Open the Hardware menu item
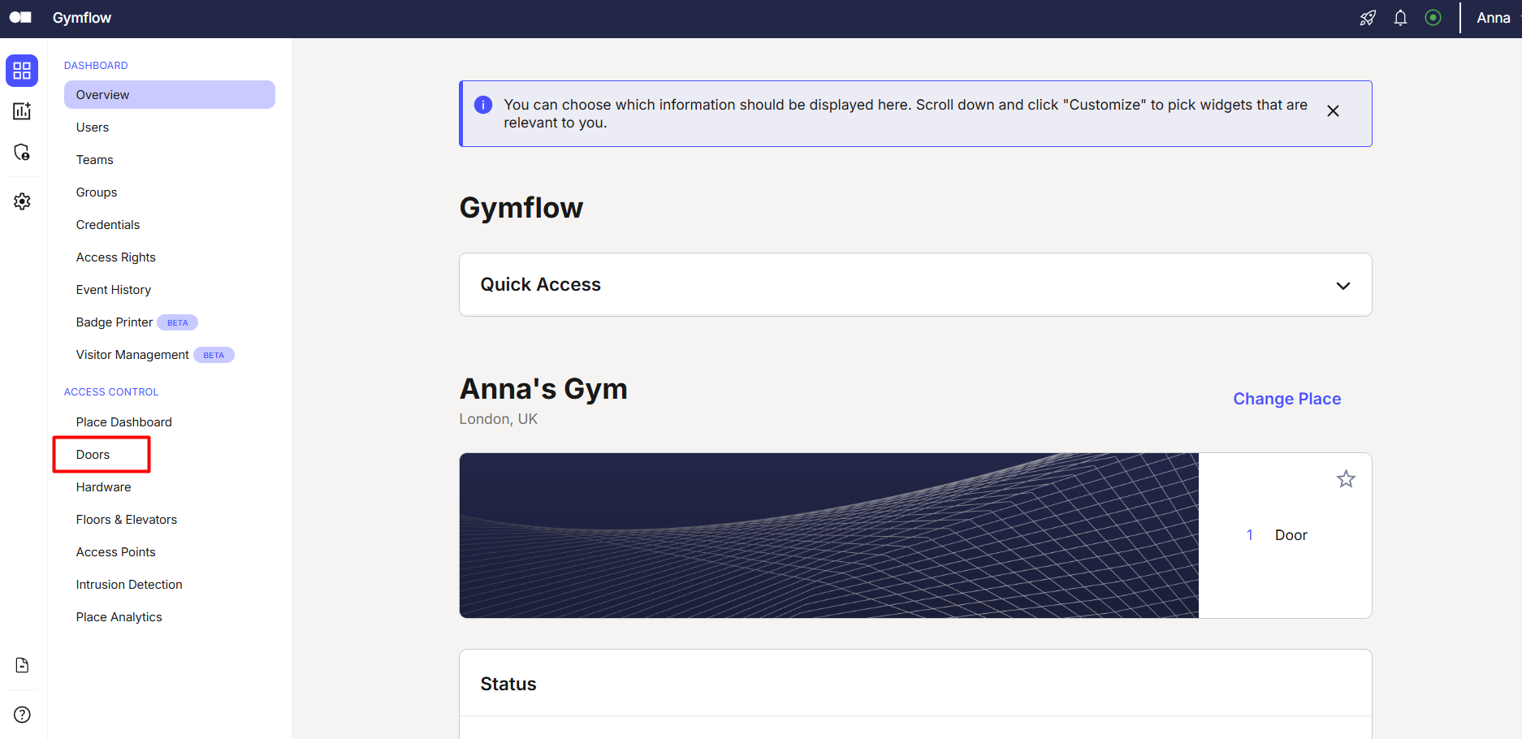1522x739 pixels. pyautogui.click(x=103, y=487)
